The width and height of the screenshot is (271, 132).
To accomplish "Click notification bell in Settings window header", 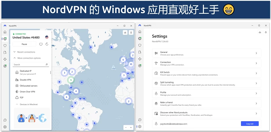I will point(266,32).
